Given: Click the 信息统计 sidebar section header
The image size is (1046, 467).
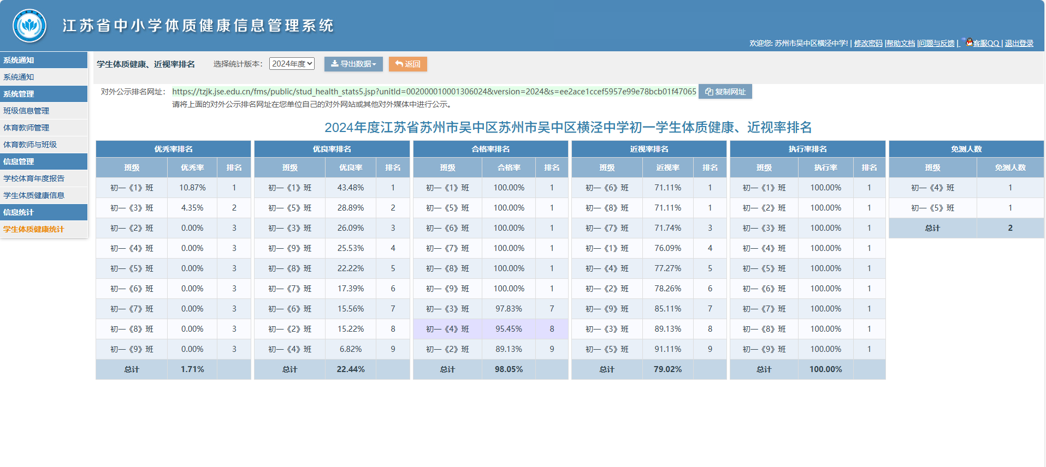Looking at the screenshot, I should coord(44,212).
